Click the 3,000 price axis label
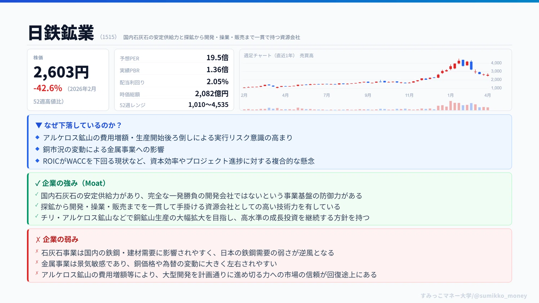539x303 pixels. [x=496, y=71]
